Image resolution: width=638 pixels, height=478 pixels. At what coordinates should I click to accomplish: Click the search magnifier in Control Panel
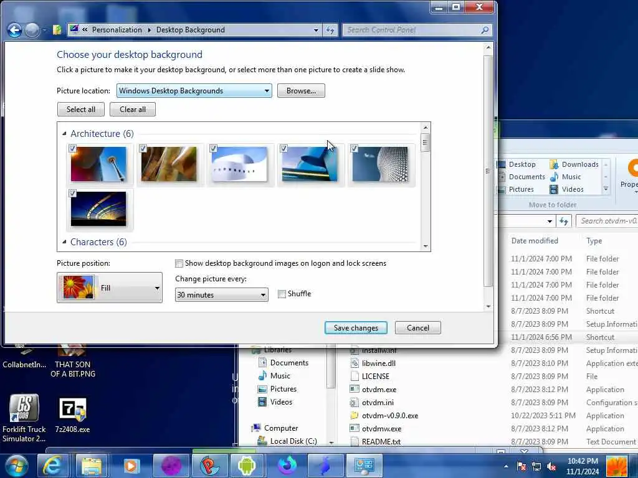485,30
